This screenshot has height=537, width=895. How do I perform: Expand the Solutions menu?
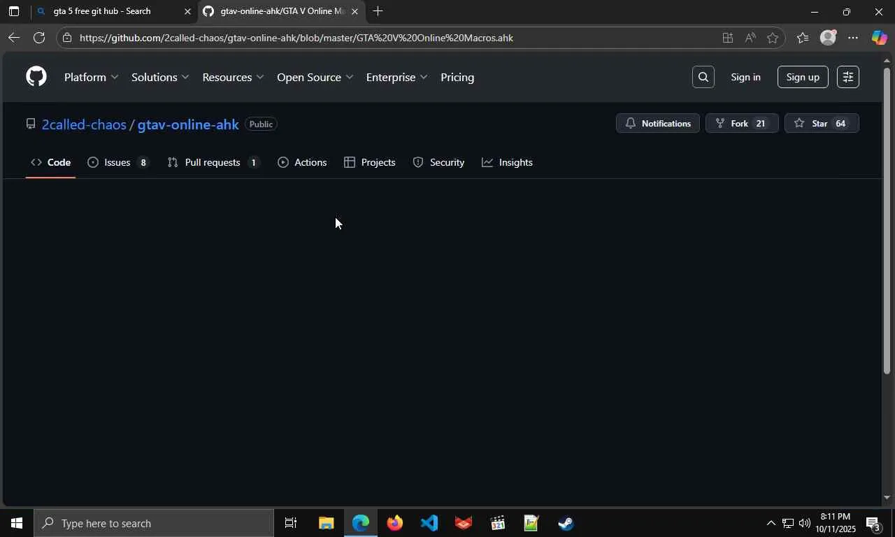tap(160, 77)
